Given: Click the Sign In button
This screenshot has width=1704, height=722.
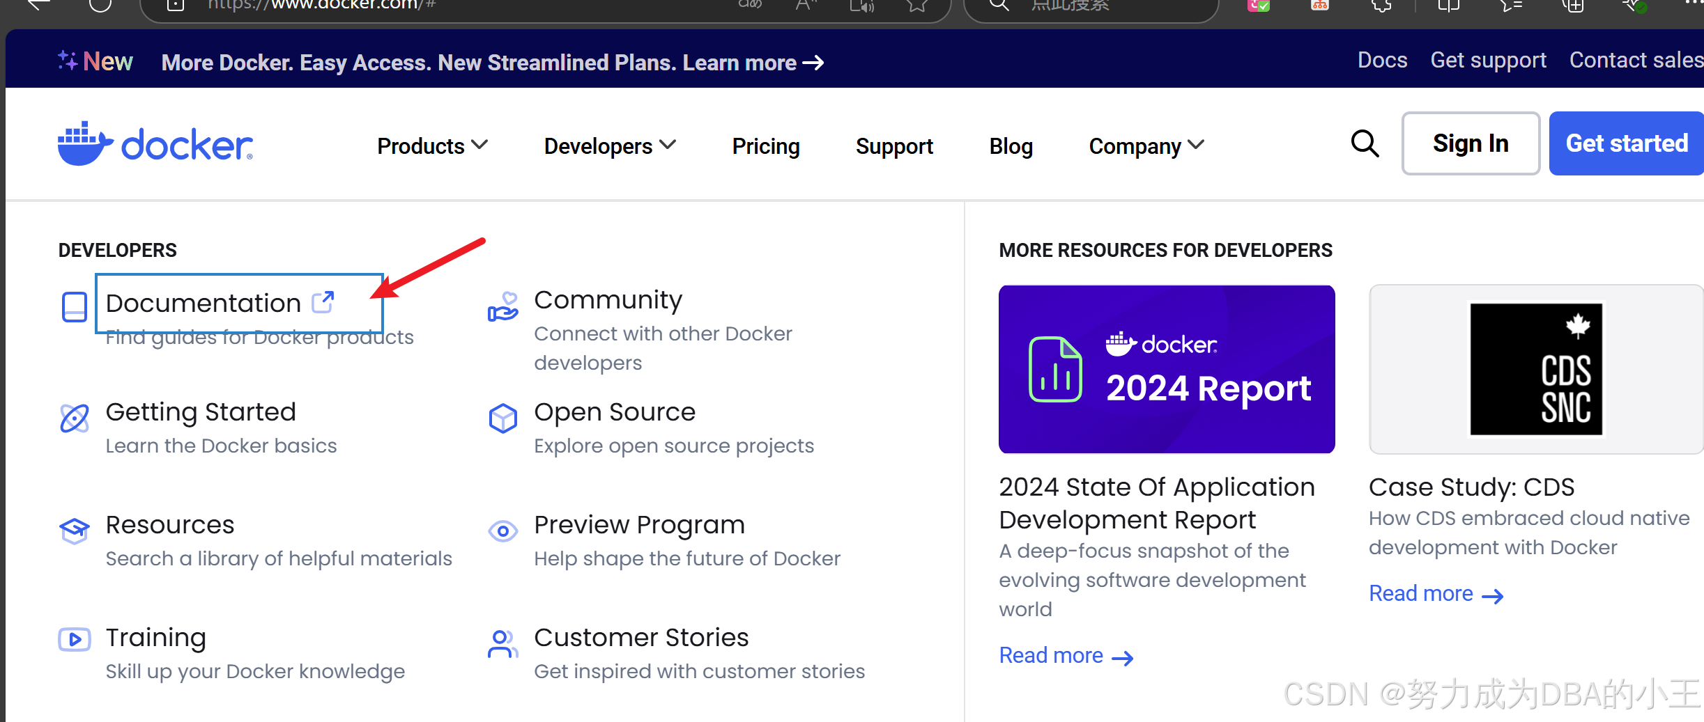Looking at the screenshot, I should (x=1471, y=143).
